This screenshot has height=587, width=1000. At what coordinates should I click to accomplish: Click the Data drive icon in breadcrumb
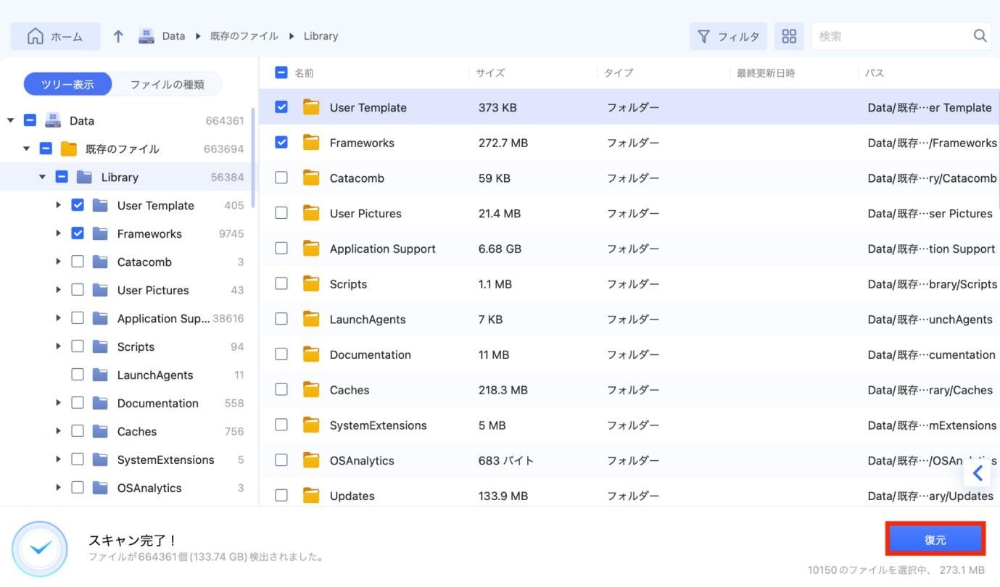147,36
